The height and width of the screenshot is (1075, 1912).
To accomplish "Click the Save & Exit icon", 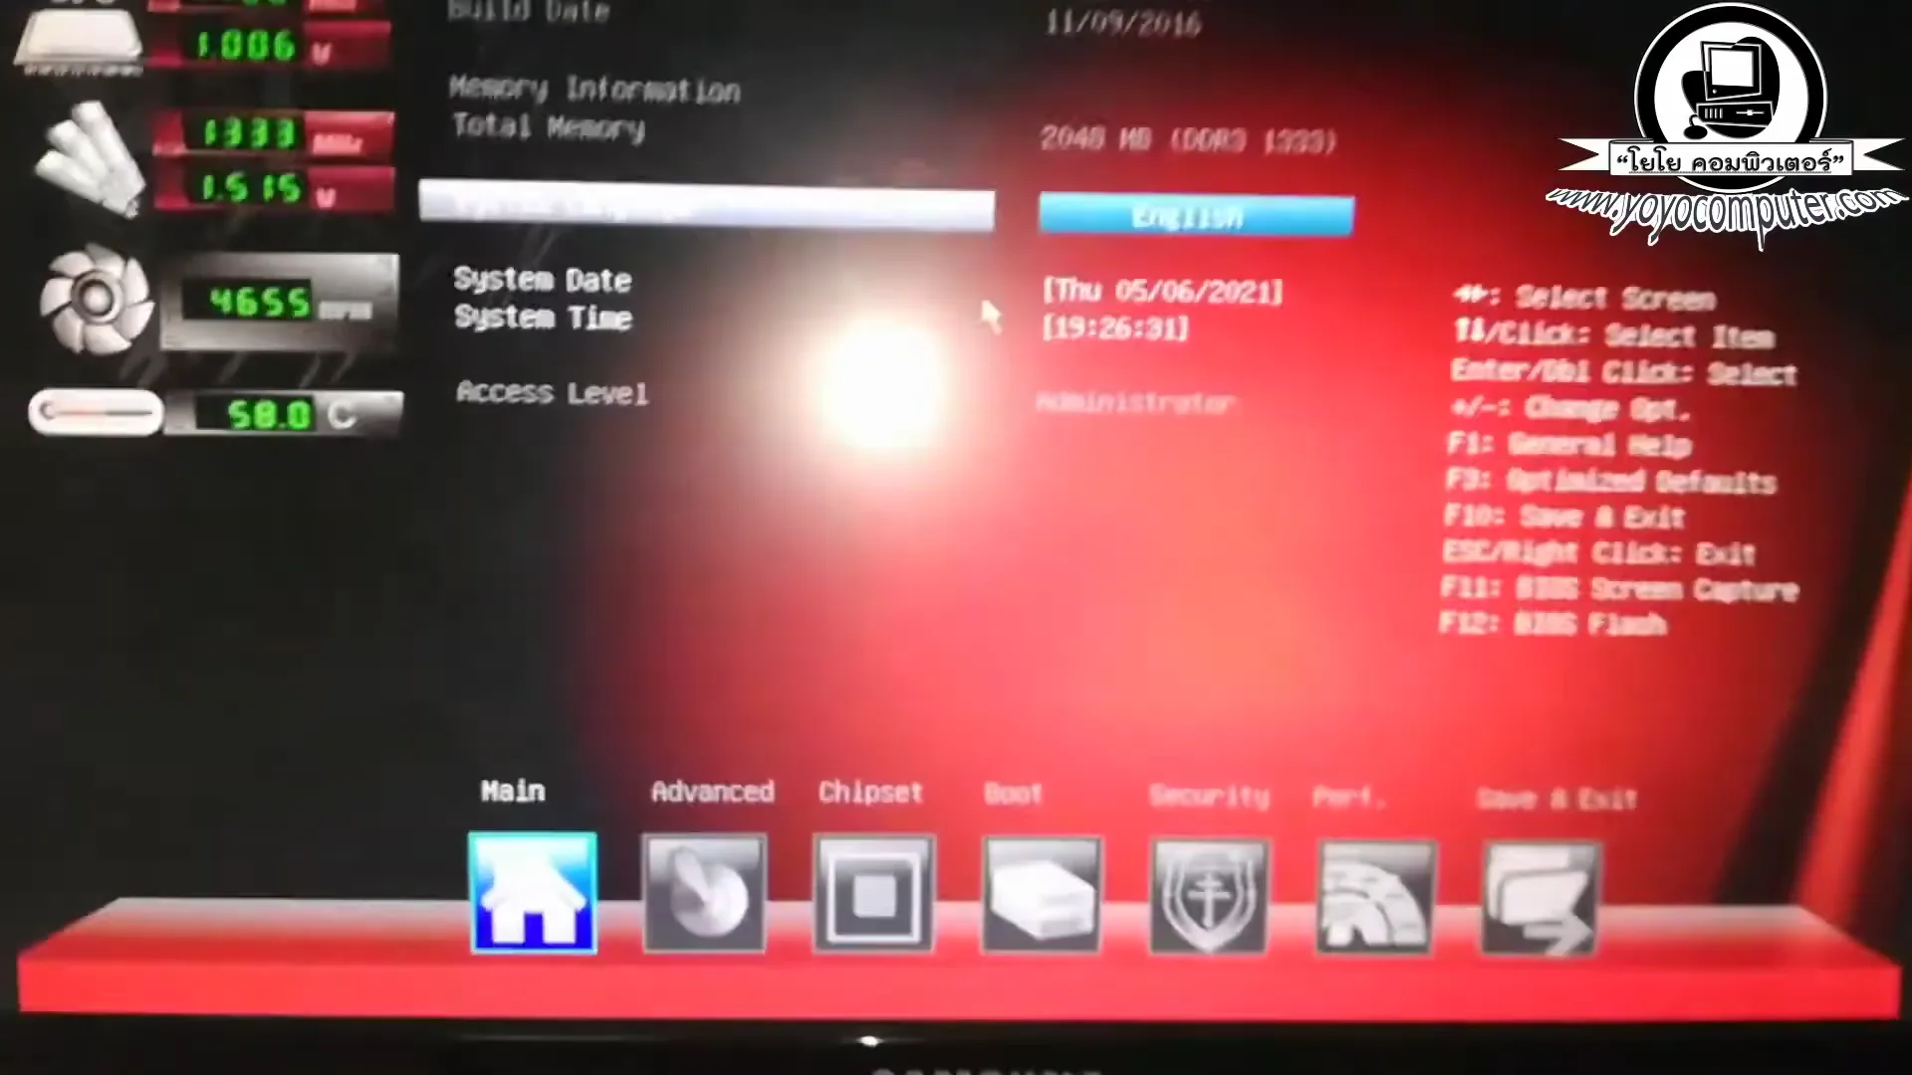I will tap(1541, 899).
